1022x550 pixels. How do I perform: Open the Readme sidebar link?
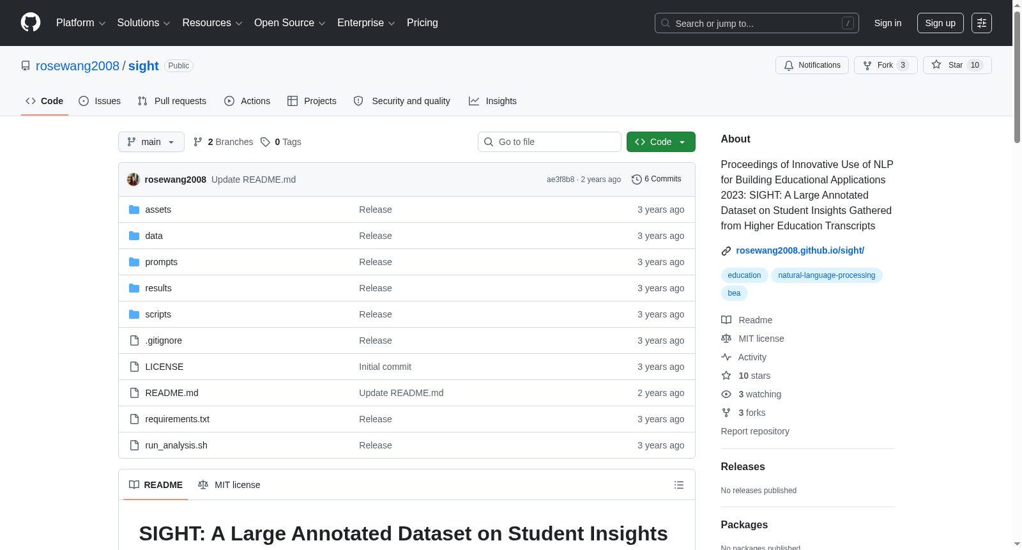(x=756, y=320)
